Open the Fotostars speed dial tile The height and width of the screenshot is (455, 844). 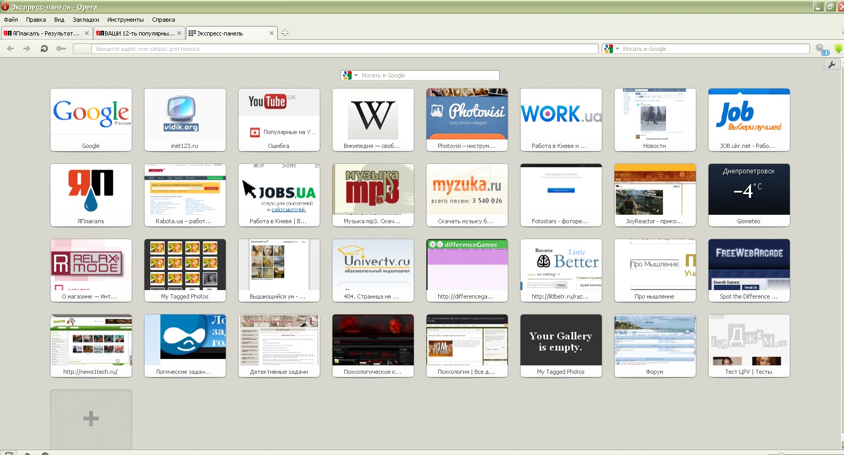point(561,195)
